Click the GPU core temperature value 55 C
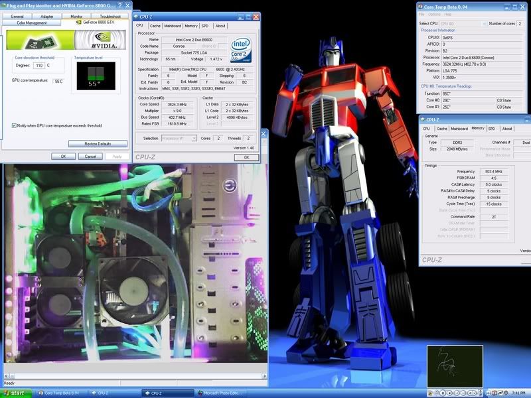This screenshot has height=398, width=531. pyautogui.click(x=58, y=82)
